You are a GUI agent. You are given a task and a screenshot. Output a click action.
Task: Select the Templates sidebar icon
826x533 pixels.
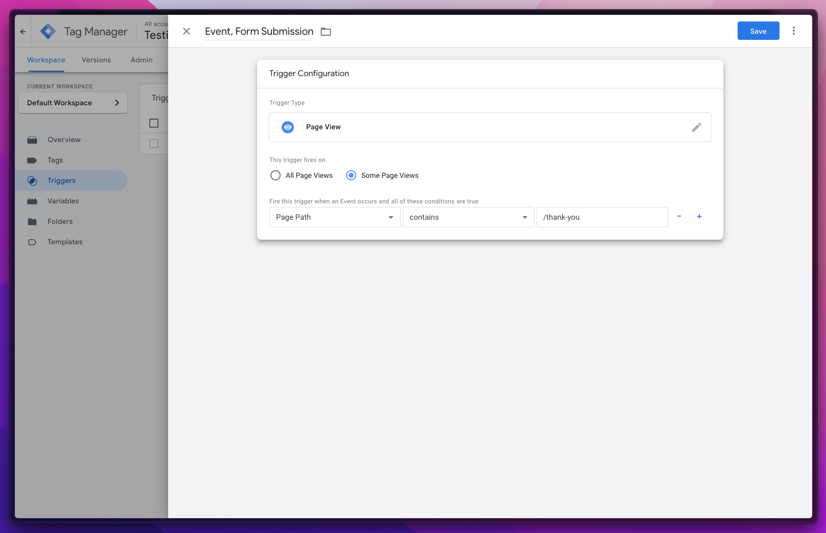[x=33, y=242]
